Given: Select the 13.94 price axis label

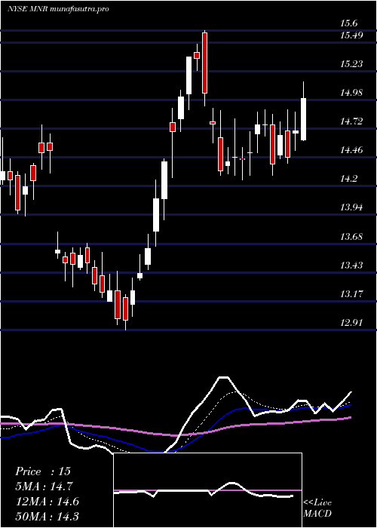Looking at the screenshot, I should pyautogui.click(x=351, y=207).
